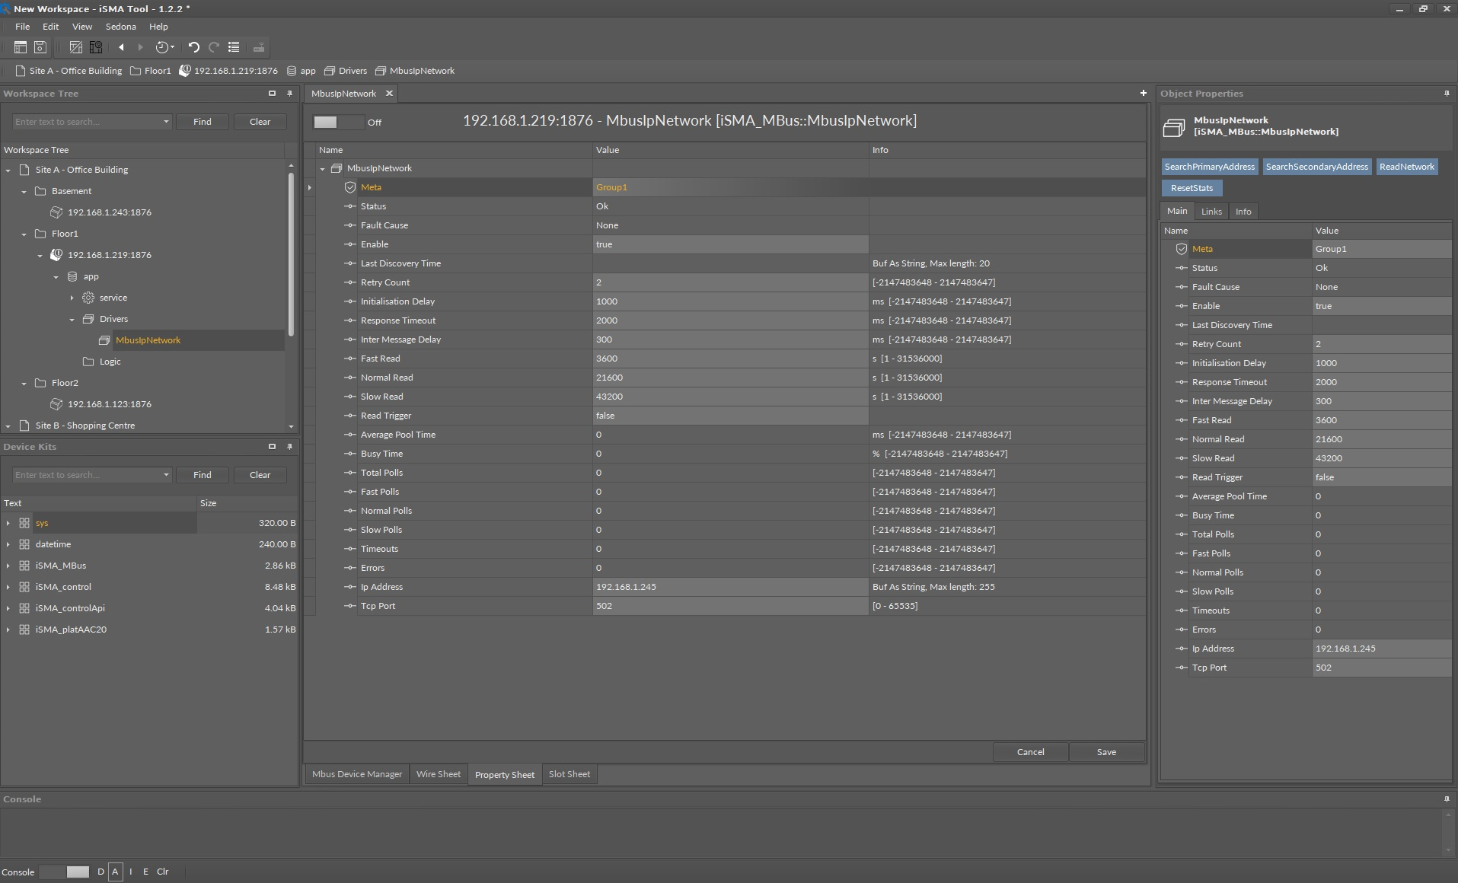Click the Ip Address value field
The width and height of the screenshot is (1458, 883).
coord(729,587)
